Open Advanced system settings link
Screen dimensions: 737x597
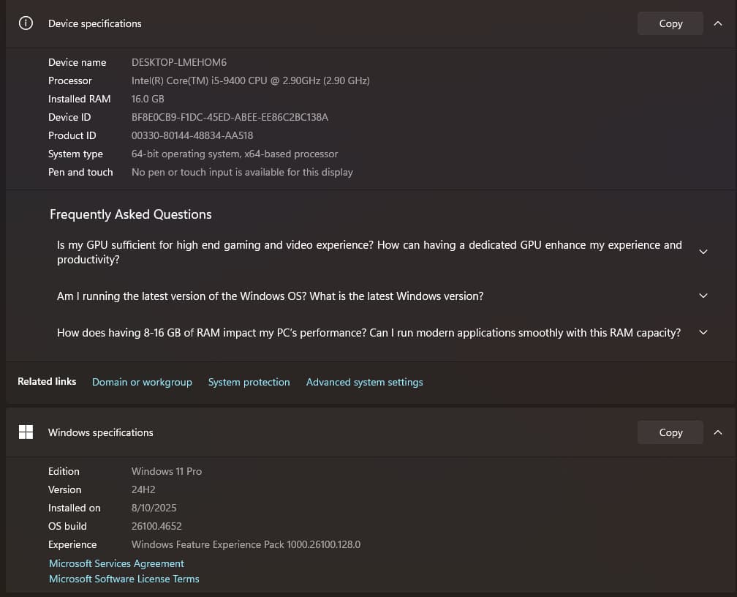coord(364,382)
